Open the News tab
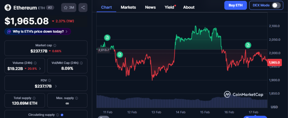 (150, 7)
